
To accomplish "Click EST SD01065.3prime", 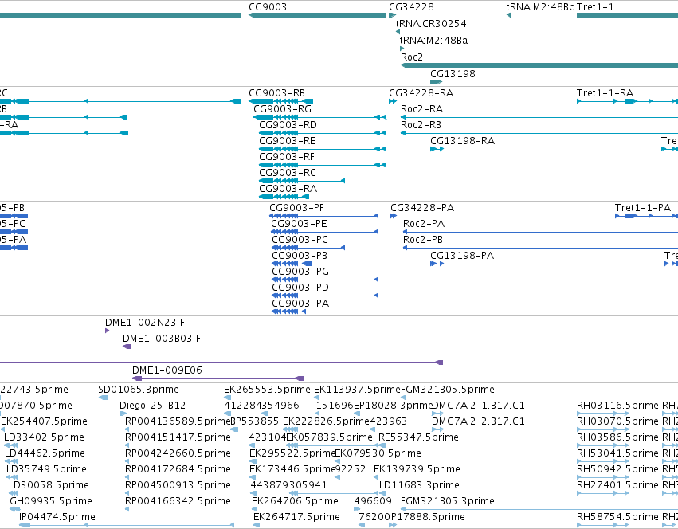I will 139,390.
